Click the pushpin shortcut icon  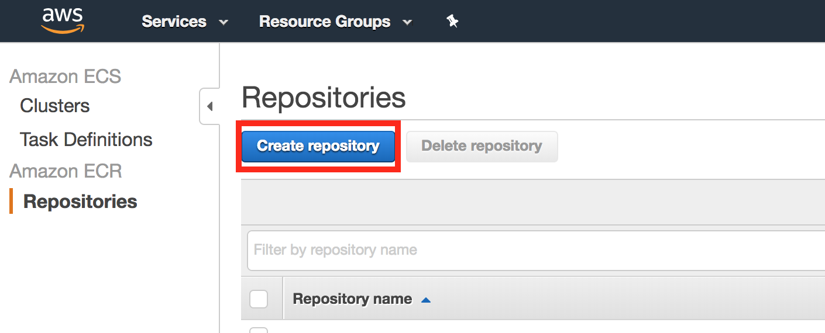pos(452,22)
